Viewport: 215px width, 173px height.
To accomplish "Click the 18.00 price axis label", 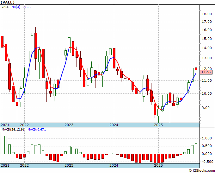I will tap(207, 14).
